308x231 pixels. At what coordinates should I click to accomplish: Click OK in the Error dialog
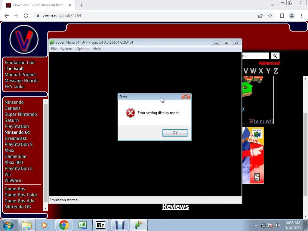click(175, 133)
